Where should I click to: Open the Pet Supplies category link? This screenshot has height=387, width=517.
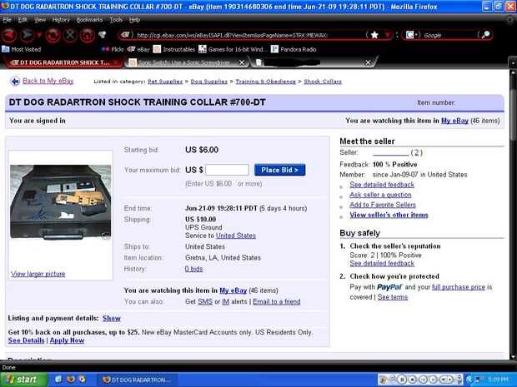(165, 82)
